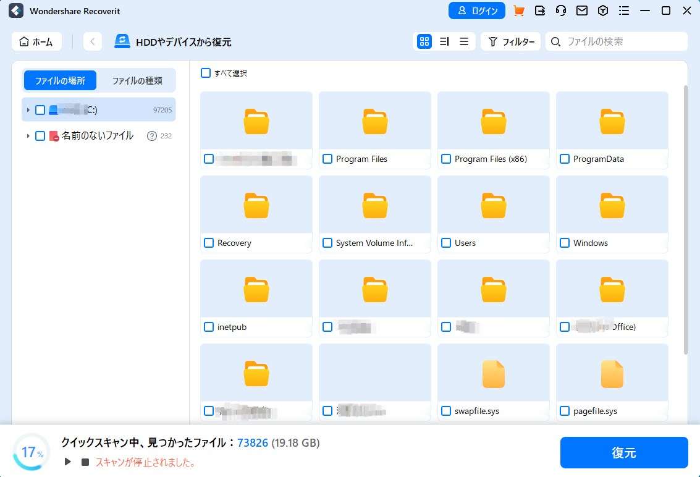Check the Recovery checkbox
The height and width of the screenshot is (477, 700).
point(208,243)
